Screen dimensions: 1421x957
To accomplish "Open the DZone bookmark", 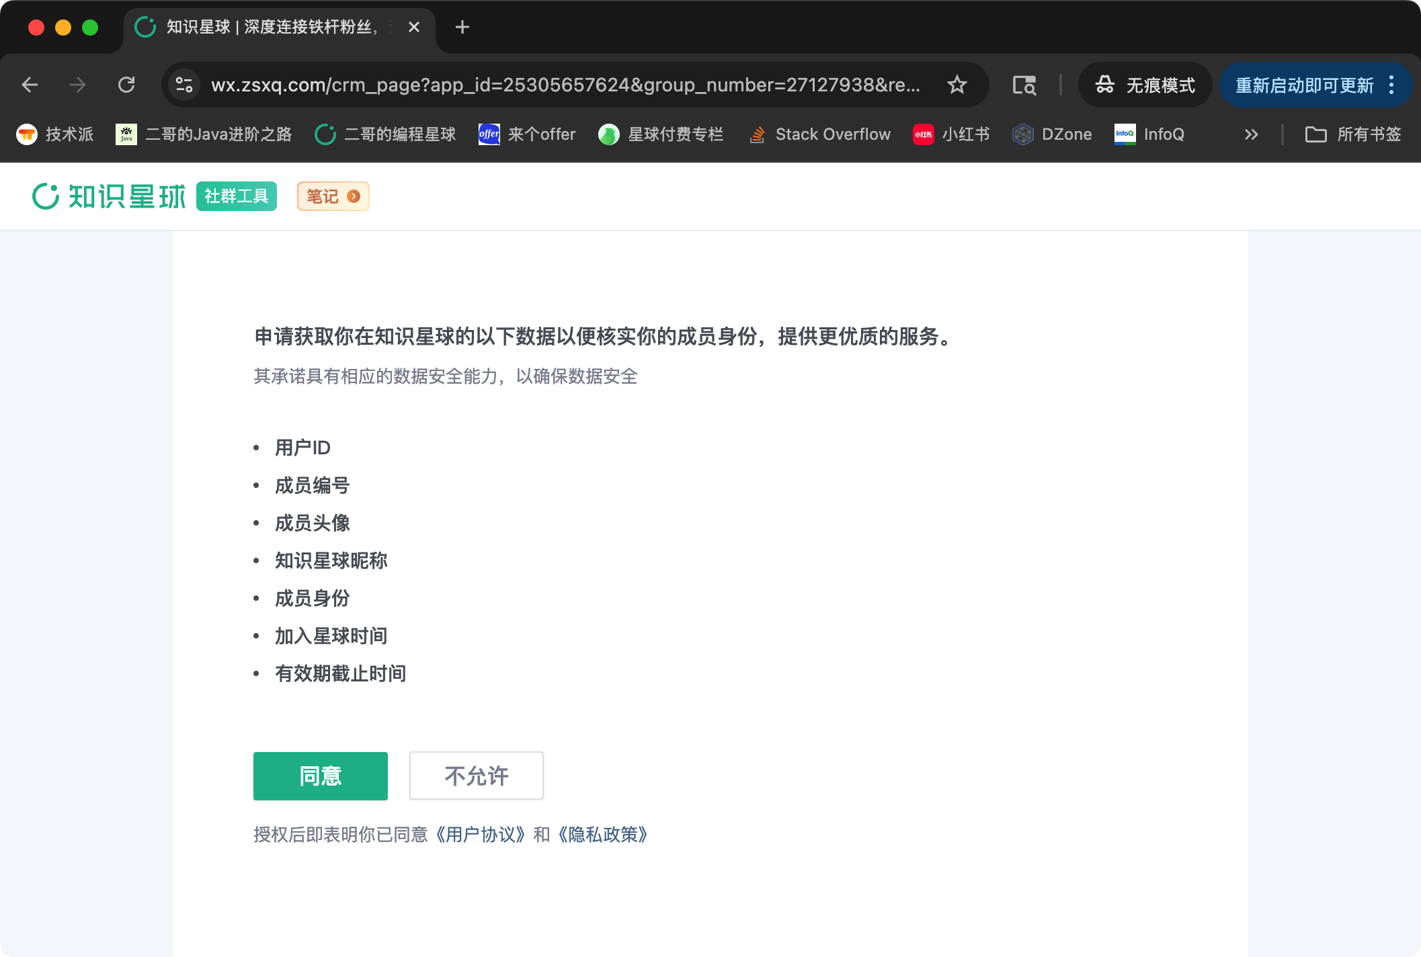I will point(1052,134).
